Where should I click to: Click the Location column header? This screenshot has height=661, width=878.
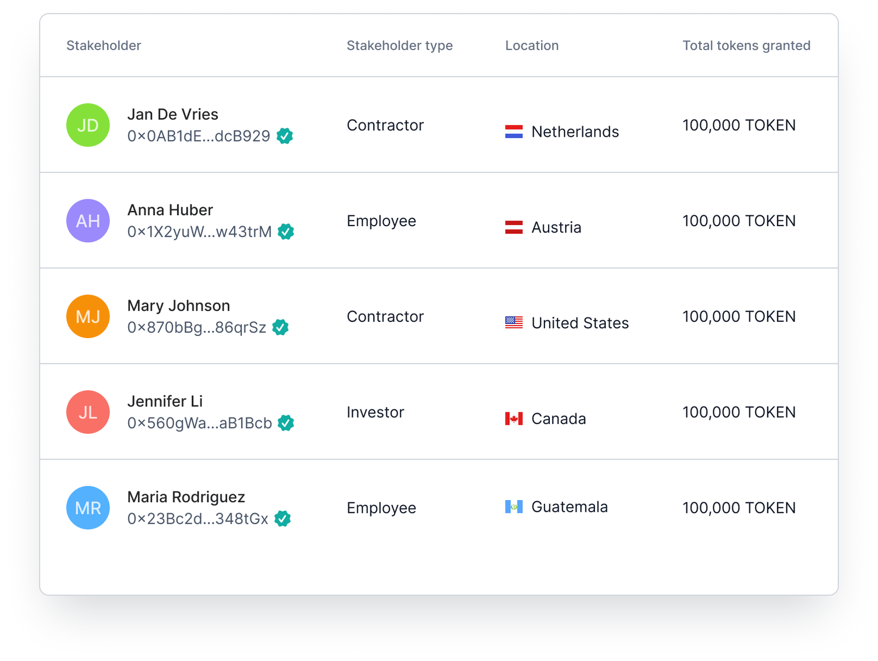point(532,46)
